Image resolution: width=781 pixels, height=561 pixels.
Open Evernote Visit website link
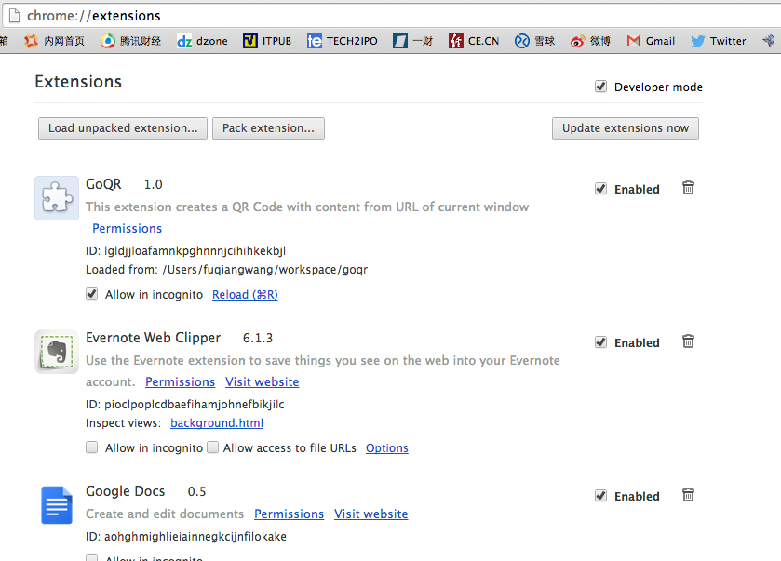(x=262, y=381)
